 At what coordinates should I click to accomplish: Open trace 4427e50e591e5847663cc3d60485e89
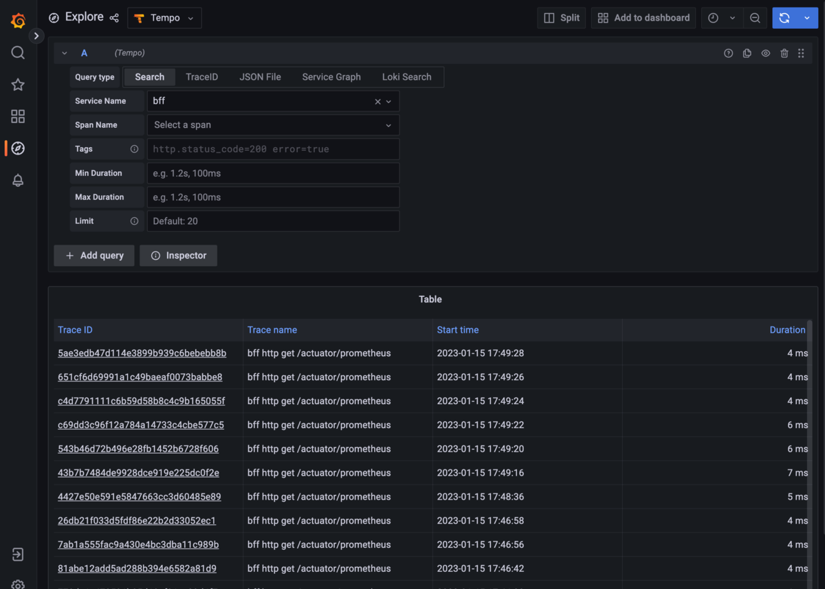pyautogui.click(x=140, y=497)
